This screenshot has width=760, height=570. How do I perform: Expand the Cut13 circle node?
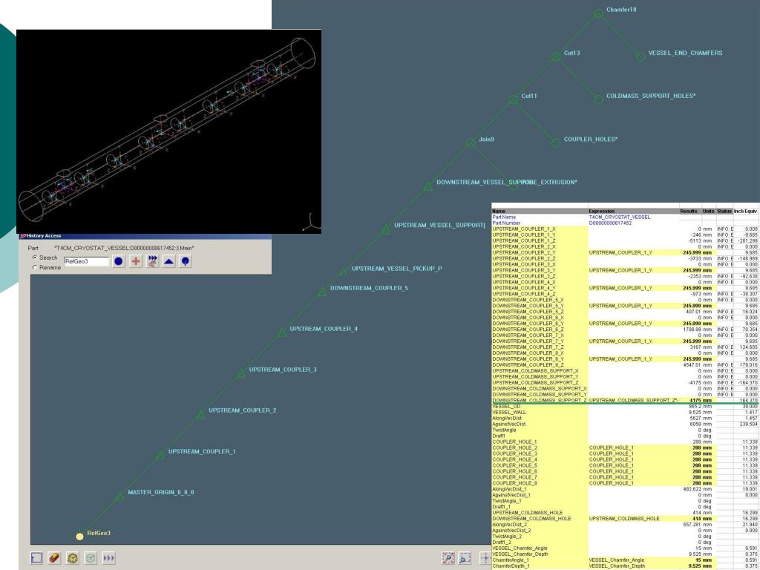pos(556,56)
